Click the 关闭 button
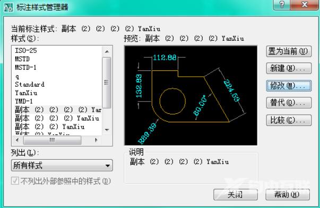The height and width of the screenshot is (208, 320). pos(235,195)
